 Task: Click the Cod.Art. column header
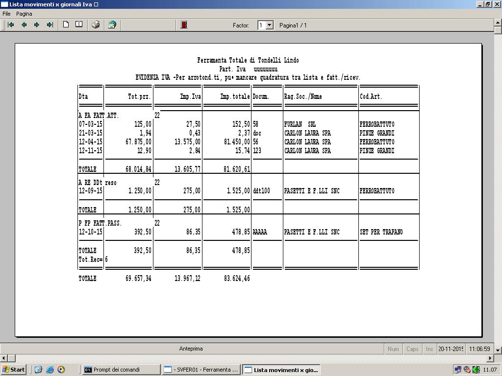pyautogui.click(x=371, y=96)
